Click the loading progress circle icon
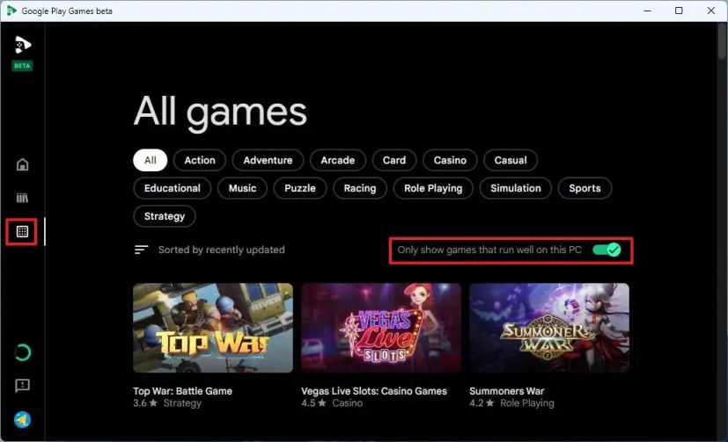728x442 pixels. [x=22, y=352]
